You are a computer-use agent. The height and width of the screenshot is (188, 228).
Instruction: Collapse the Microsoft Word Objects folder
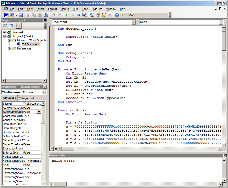pos(9,40)
